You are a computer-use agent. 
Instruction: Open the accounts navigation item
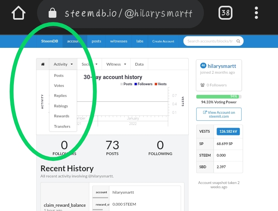(75, 41)
